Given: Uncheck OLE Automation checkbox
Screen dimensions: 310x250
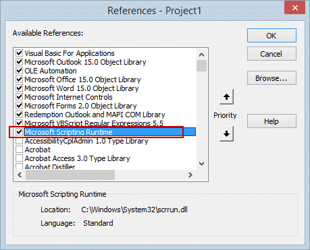Looking at the screenshot, I should coord(19,71).
